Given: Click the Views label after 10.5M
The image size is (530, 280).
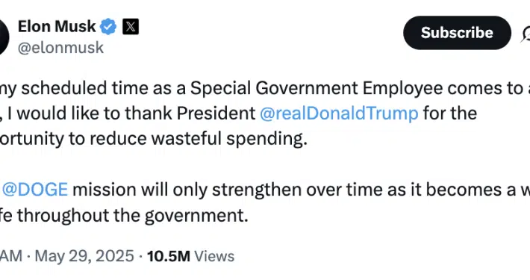Looking at the screenshot, I should point(214,256).
